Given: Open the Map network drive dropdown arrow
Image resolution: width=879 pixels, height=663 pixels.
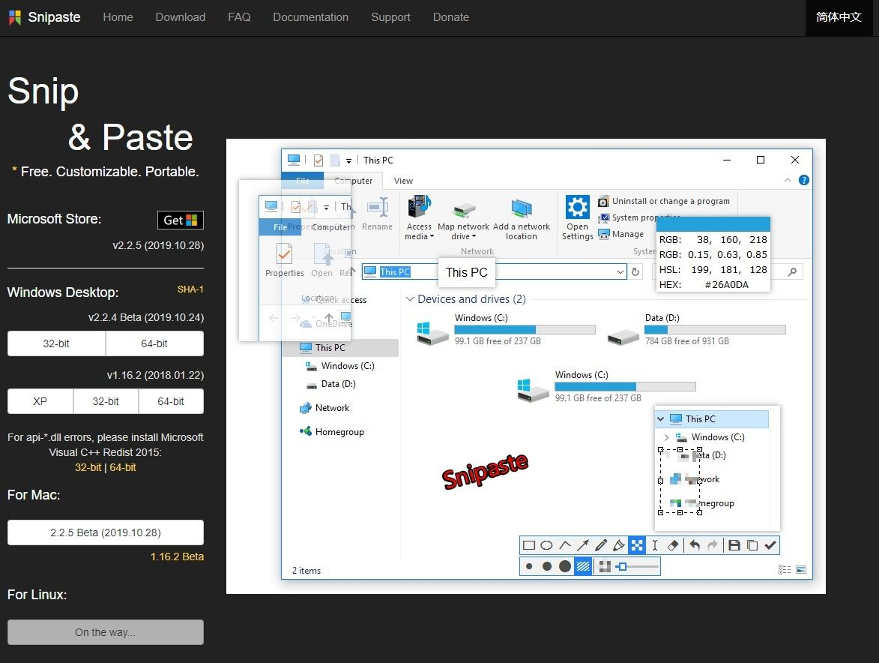Looking at the screenshot, I should point(474,237).
